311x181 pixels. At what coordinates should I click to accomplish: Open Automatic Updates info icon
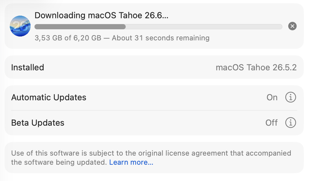point(291,97)
